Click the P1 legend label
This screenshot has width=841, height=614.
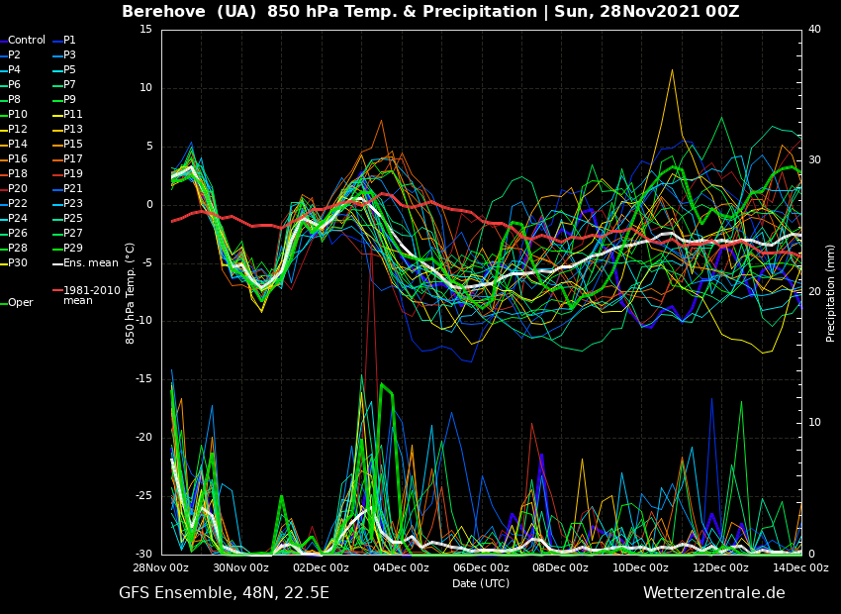[69, 41]
